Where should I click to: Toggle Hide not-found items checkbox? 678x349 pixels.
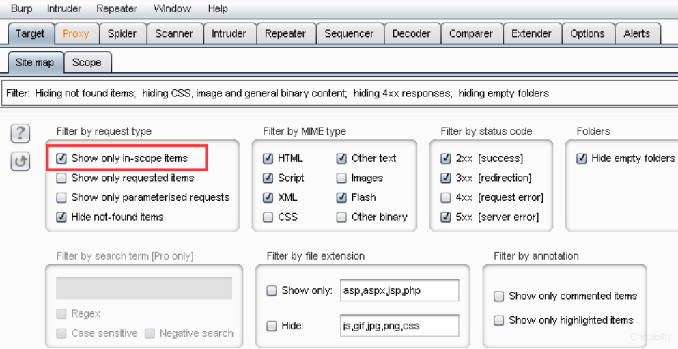click(61, 217)
